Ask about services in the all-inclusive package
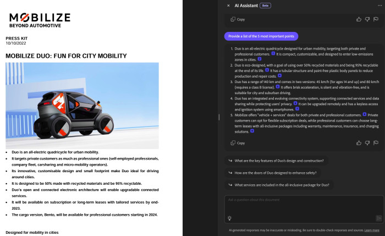Viewport: 385px width, 236px height. (x=279, y=185)
